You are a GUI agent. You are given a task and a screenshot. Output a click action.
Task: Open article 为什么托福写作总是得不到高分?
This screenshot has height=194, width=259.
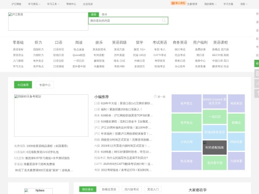pyautogui.click(x=127, y=158)
